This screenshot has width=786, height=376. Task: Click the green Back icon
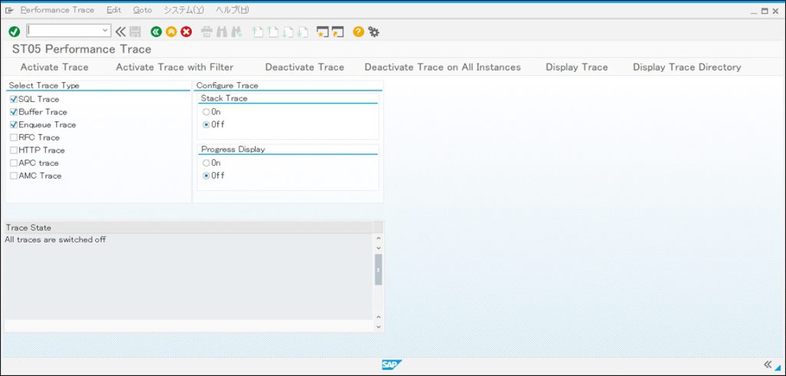(157, 31)
